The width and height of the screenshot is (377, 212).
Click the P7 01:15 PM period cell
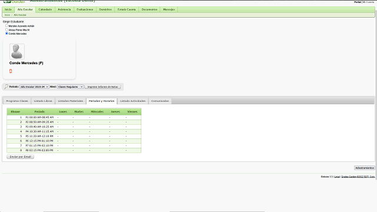pos(39,145)
